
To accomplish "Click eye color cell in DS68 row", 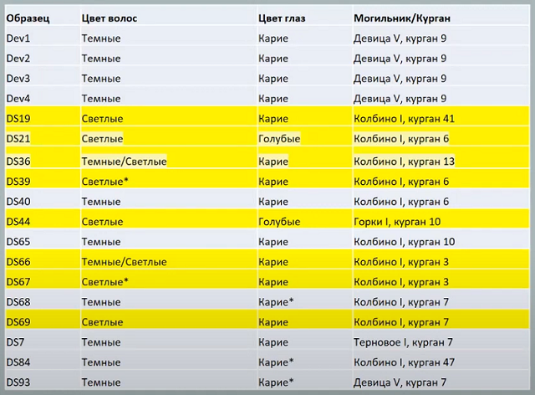I will pyautogui.click(x=278, y=302).
